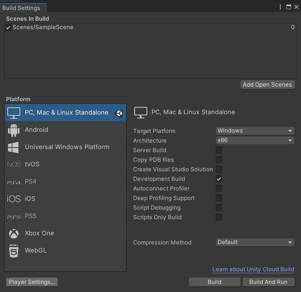
Task: Uncheck the Scenes/SampleScene checkbox
Action: point(8,28)
